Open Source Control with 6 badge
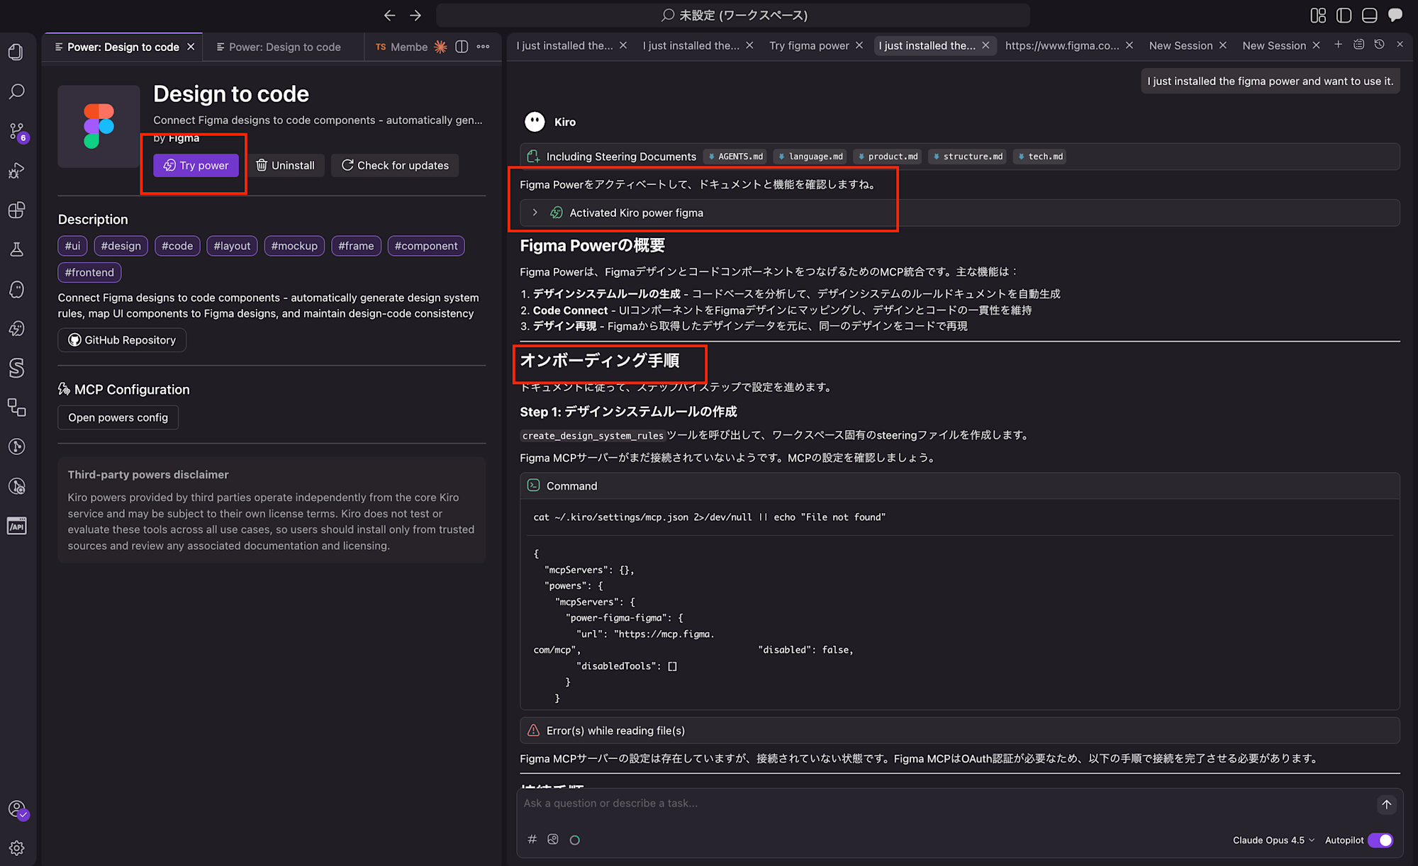Image resolution: width=1418 pixels, height=866 pixels. [17, 131]
